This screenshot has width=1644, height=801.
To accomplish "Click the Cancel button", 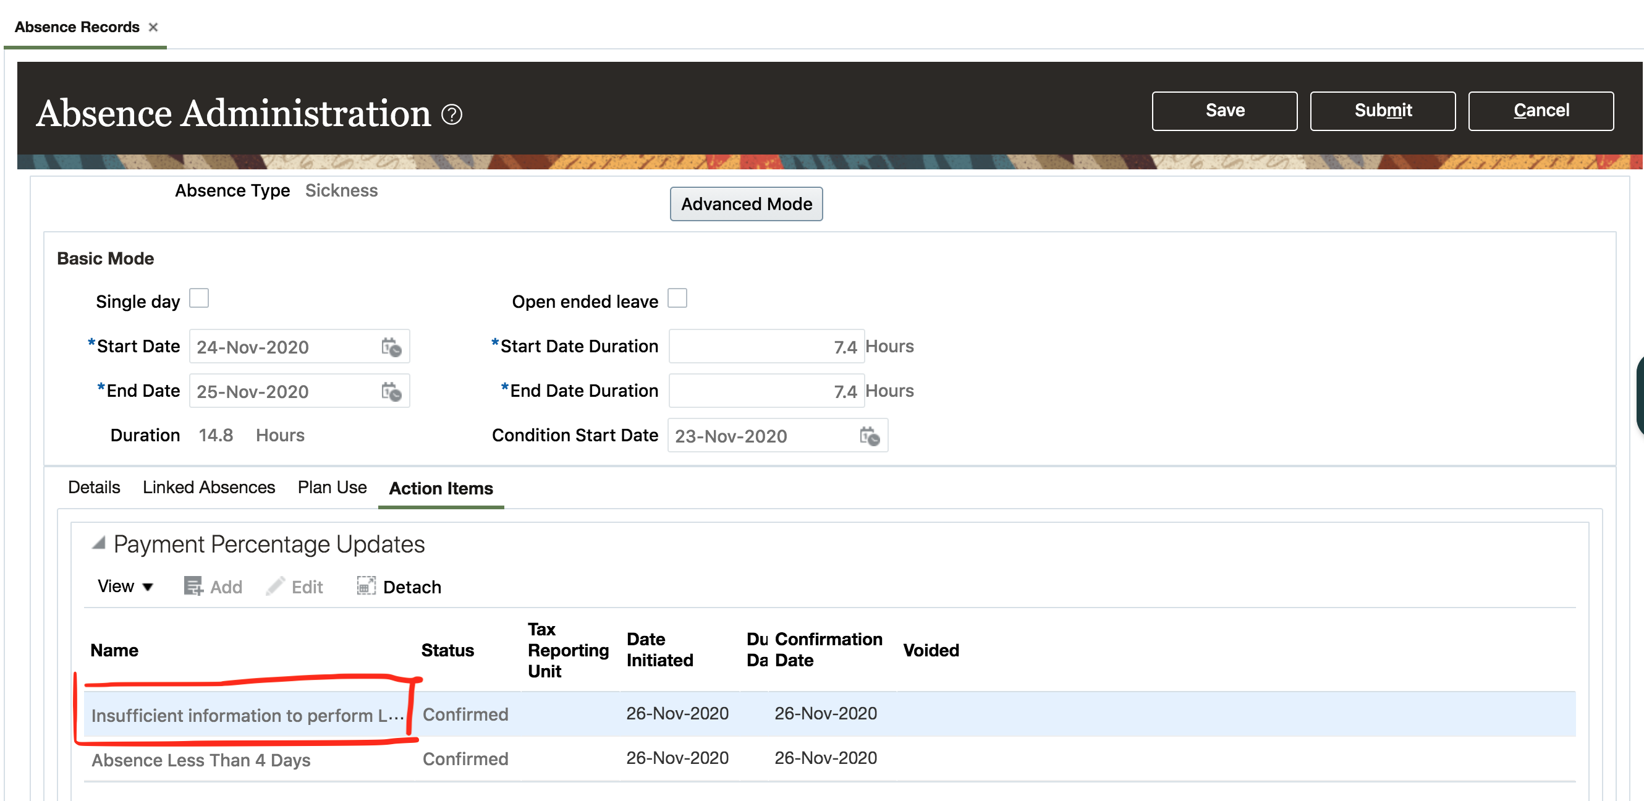I will (x=1541, y=111).
